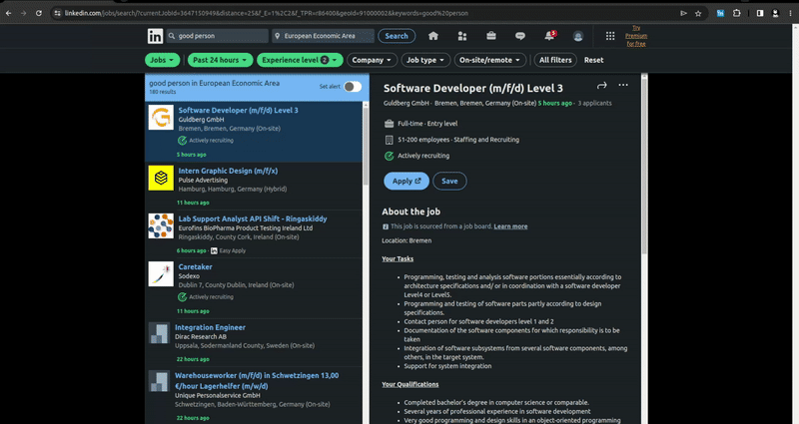Open All filters panel
799x424 pixels.
point(555,60)
